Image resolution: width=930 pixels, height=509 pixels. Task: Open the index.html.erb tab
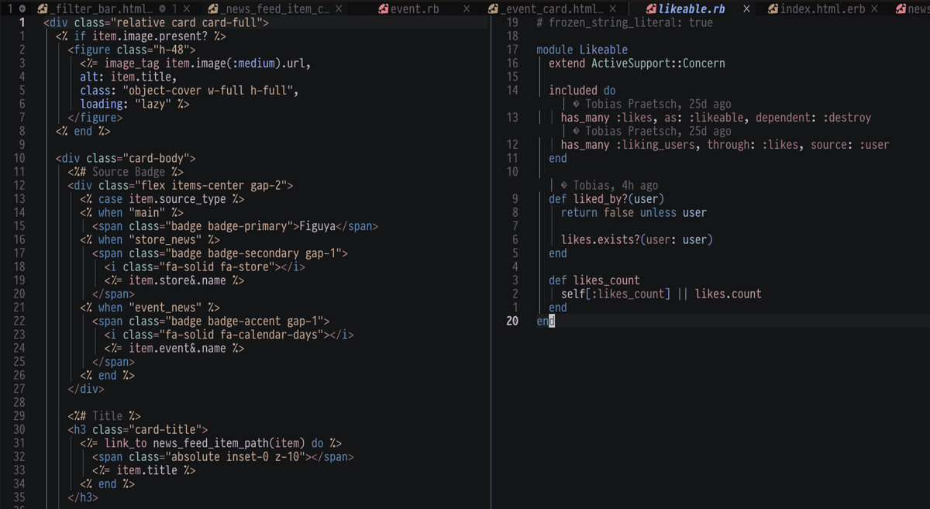[822, 9]
